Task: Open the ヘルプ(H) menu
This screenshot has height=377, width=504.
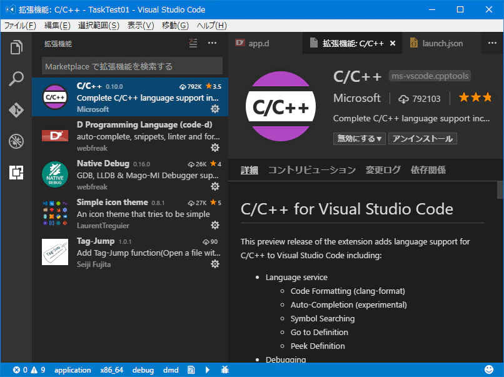Action: click(x=211, y=26)
